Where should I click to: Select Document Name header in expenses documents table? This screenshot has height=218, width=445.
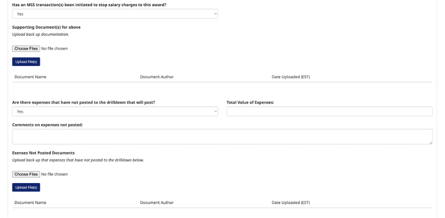30,203
